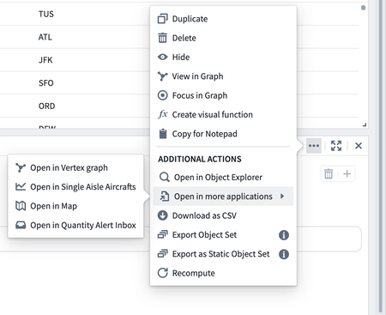
Task: Select Open in Quantity Alert Inbox
Action: click(x=75, y=225)
